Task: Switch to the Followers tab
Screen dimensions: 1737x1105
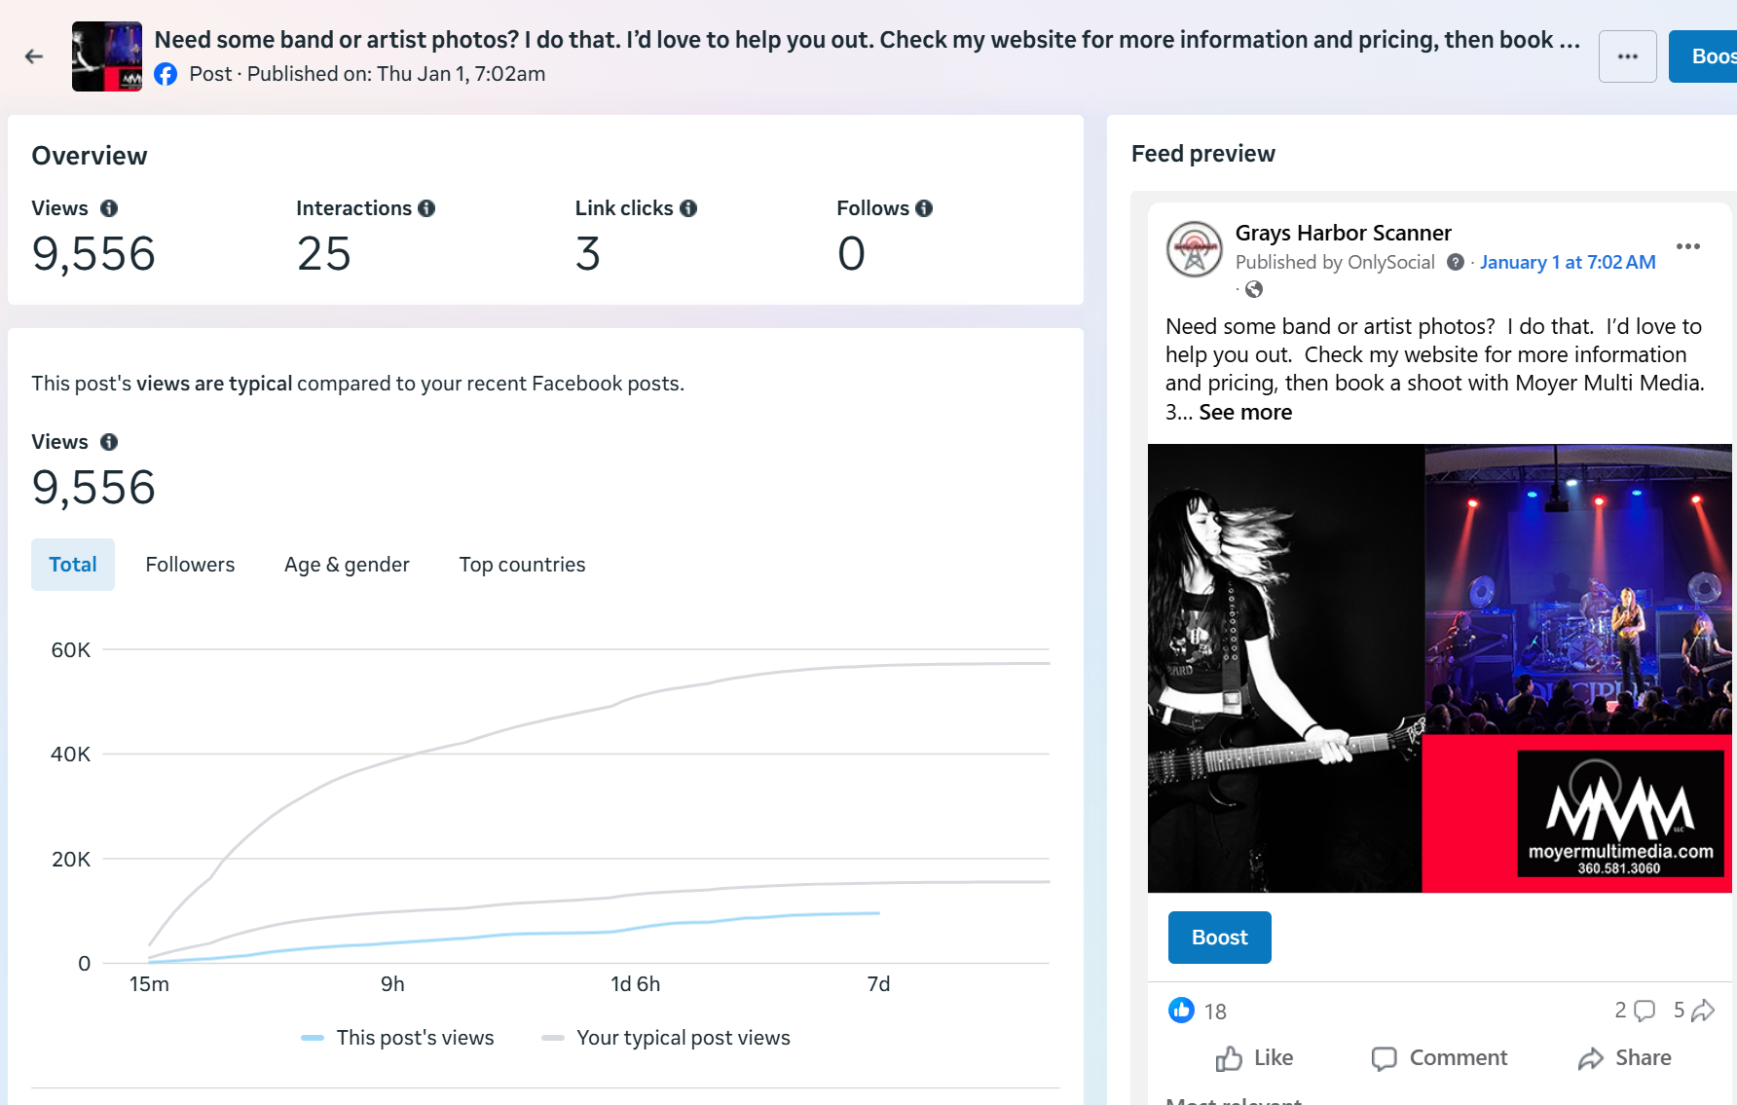Action: point(190,565)
